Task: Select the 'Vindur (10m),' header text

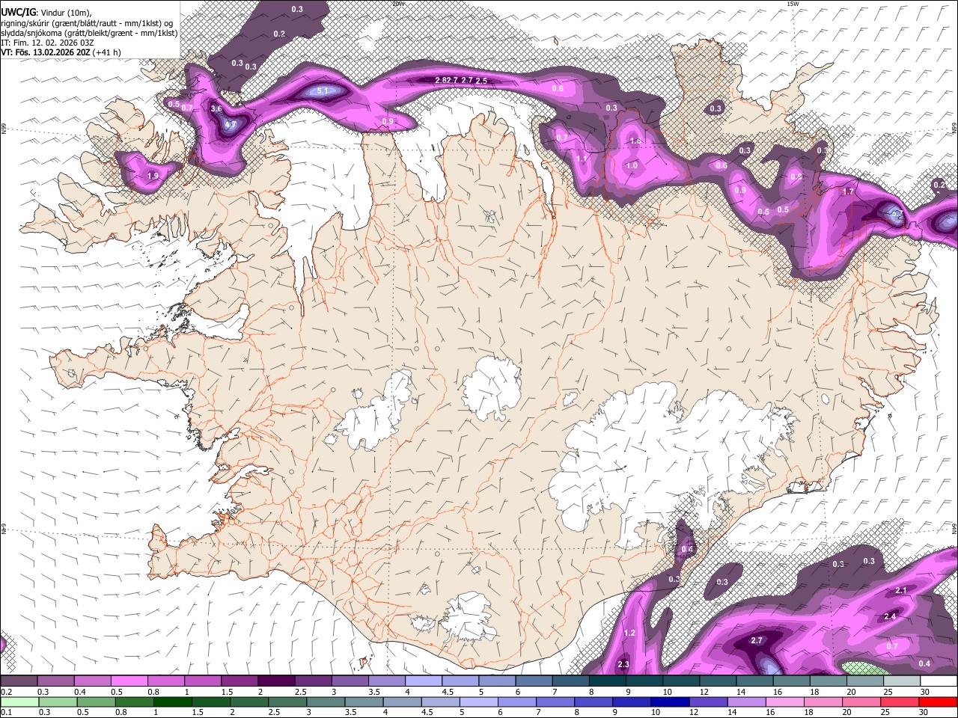Action: click(x=65, y=13)
